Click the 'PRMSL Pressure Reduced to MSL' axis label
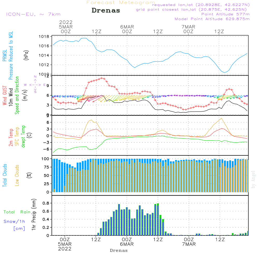 8,55
